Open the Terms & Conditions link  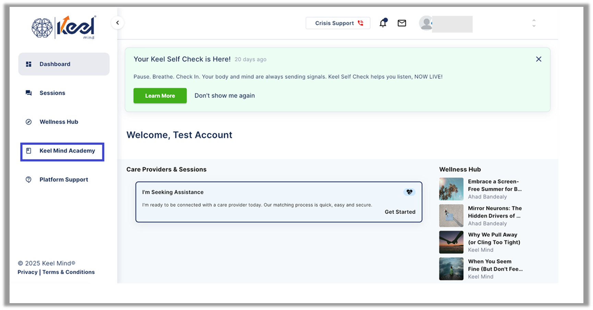pyautogui.click(x=69, y=272)
